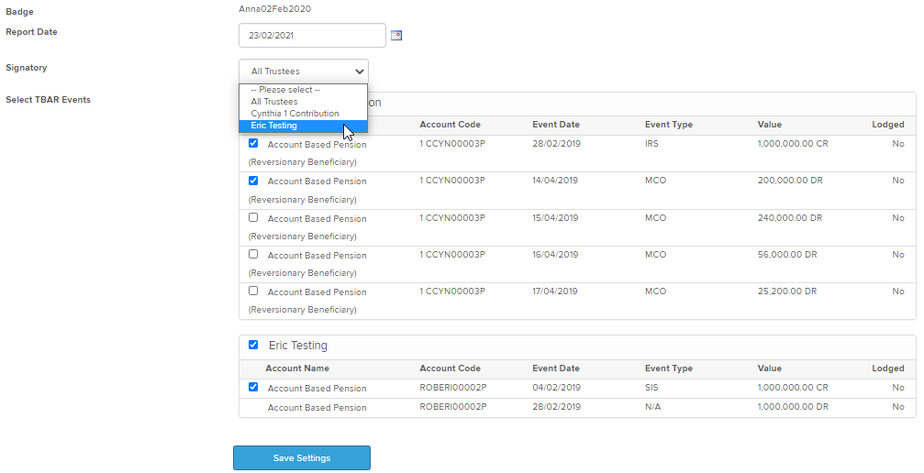
Task: Uncheck the 04/02/2019 SIS event checkbox
Action: 253,388
